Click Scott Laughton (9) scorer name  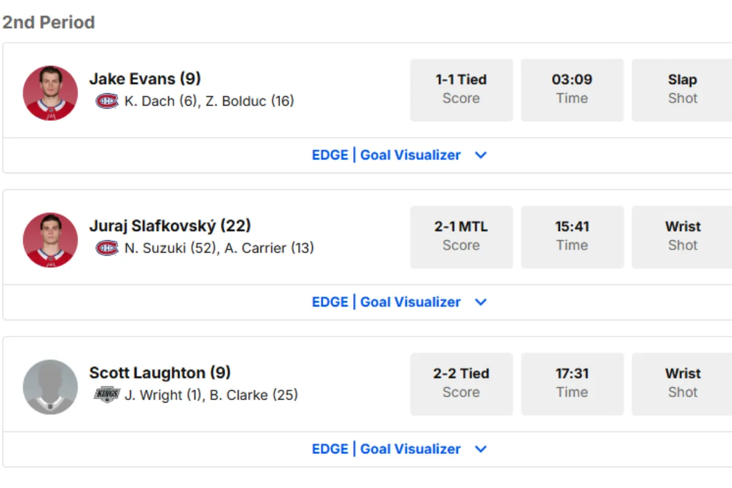[160, 373]
